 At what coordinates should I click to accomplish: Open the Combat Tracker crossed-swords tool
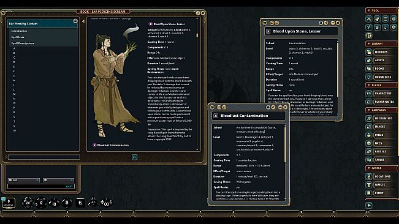coord(369,19)
